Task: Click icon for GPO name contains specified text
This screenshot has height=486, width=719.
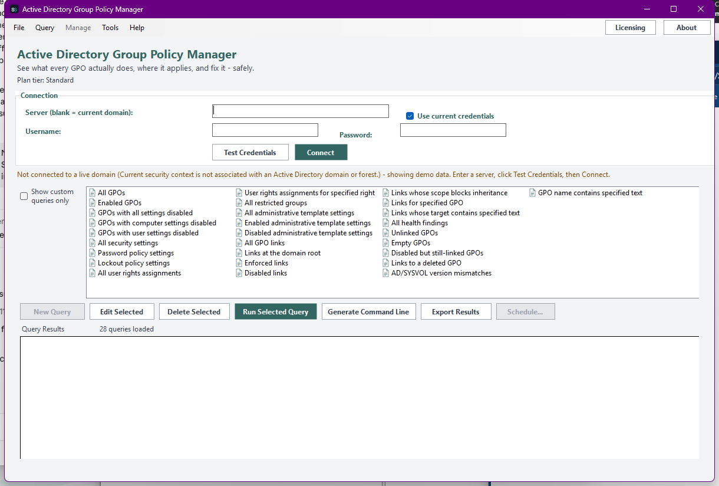Action: (x=532, y=193)
